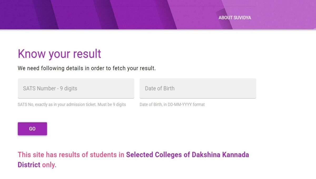The height and width of the screenshot is (179, 316).
Task: Click inside the empty Date of Birth field
Action: pyautogui.click(x=197, y=88)
